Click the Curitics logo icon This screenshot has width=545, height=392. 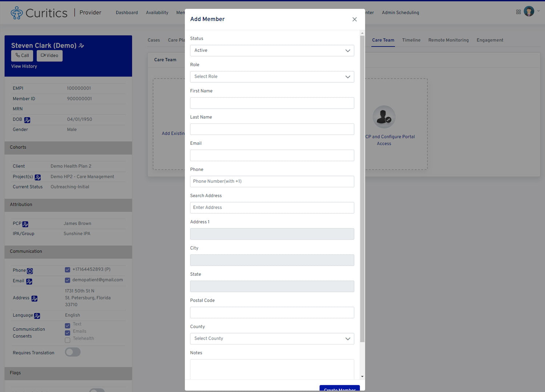click(17, 13)
